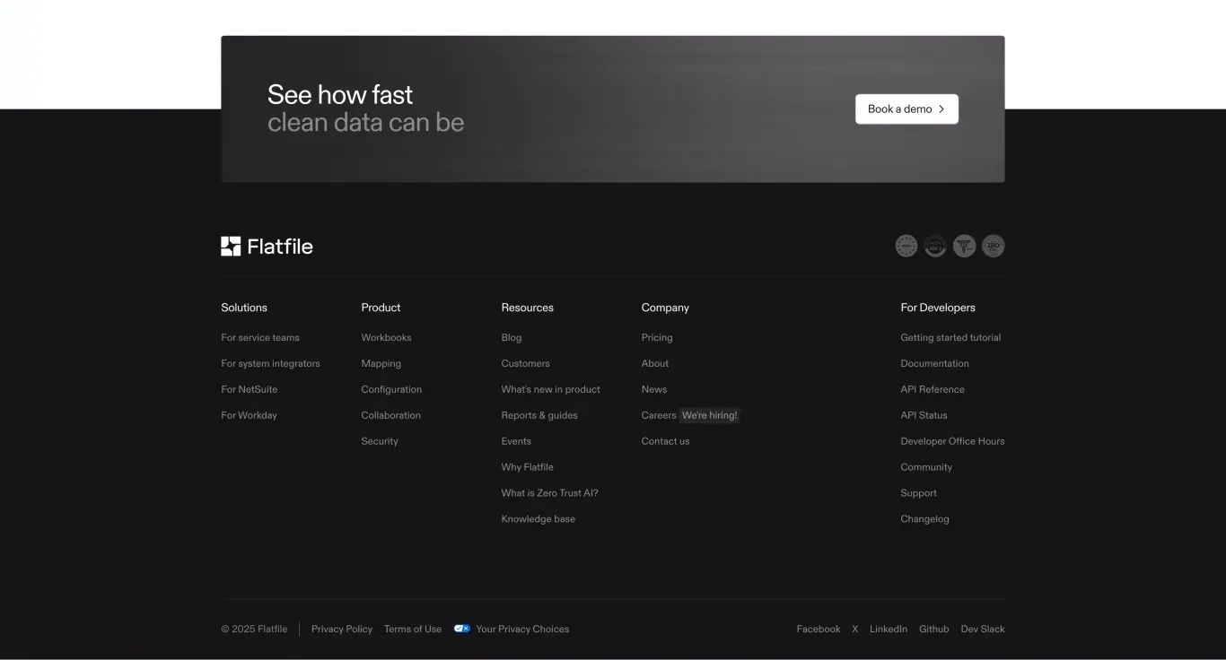Click the Product column heading
The image size is (1226, 660).
coord(381,308)
